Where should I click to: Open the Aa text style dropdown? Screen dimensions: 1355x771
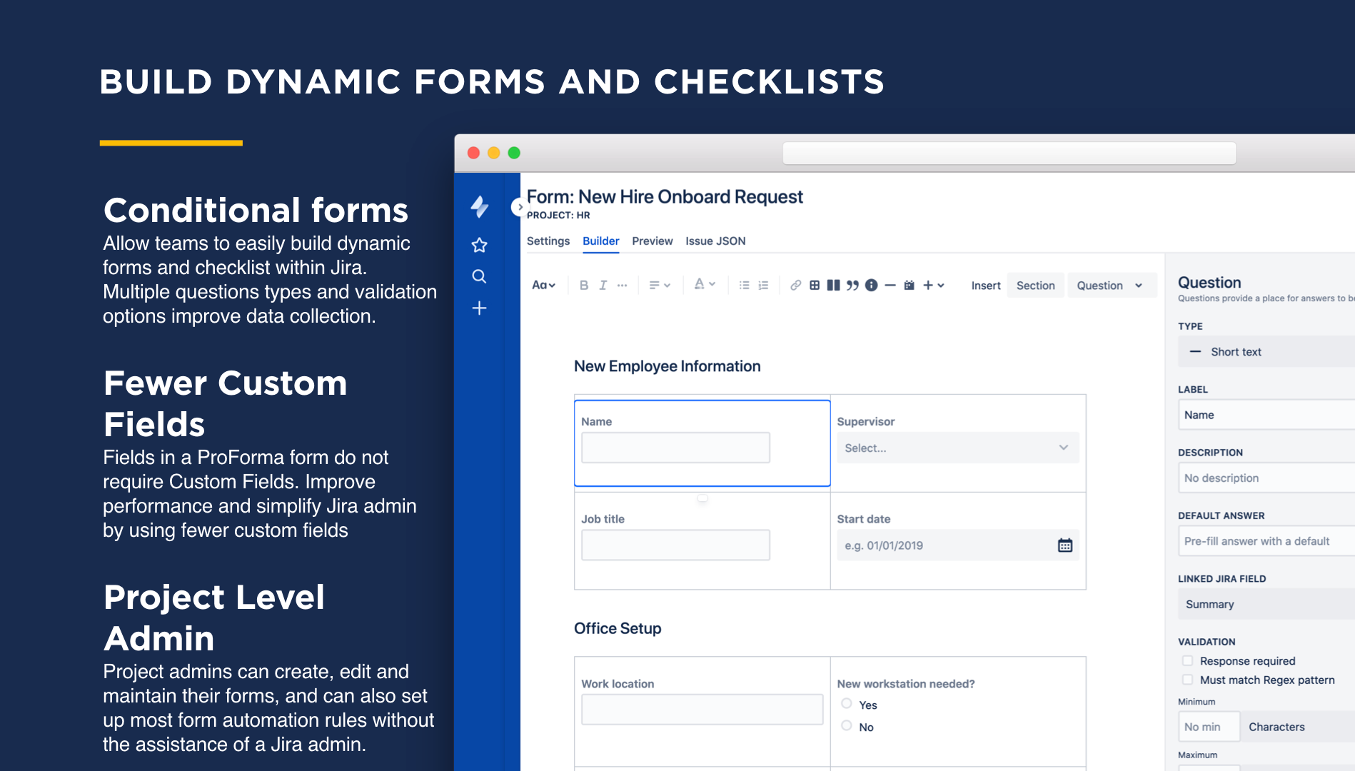(543, 285)
